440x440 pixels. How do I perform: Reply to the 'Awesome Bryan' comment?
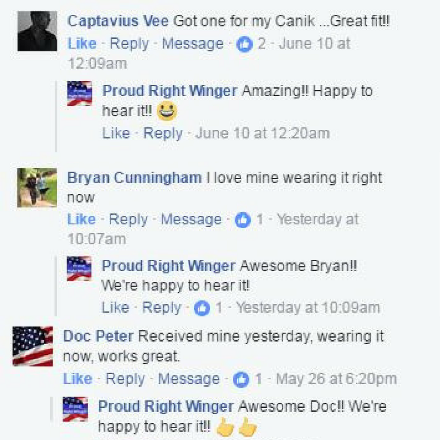[162, 308]
